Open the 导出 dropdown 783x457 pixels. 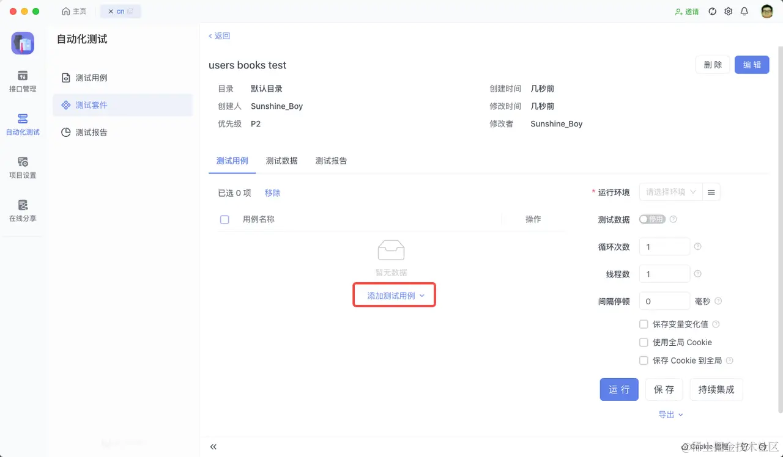pyautogui.click(x=670, y=415)
